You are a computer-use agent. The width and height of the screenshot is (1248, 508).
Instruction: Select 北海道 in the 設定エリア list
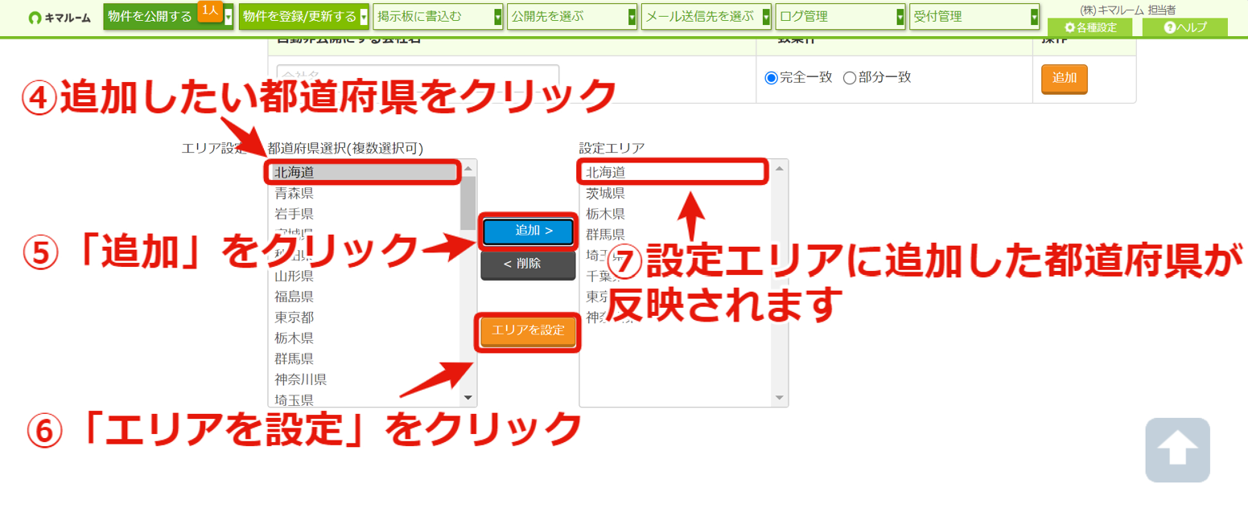[673, 172]
